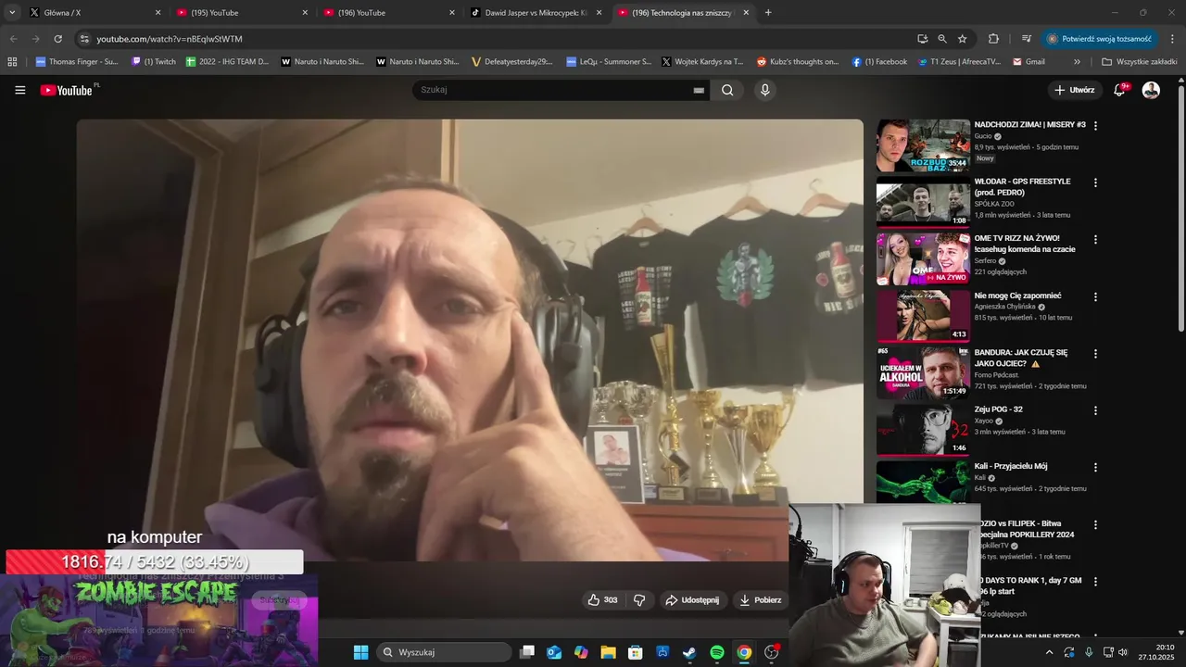Open Windows Start menu
This screenshot has width=1186, height=667.
click(x=360, y=652)
